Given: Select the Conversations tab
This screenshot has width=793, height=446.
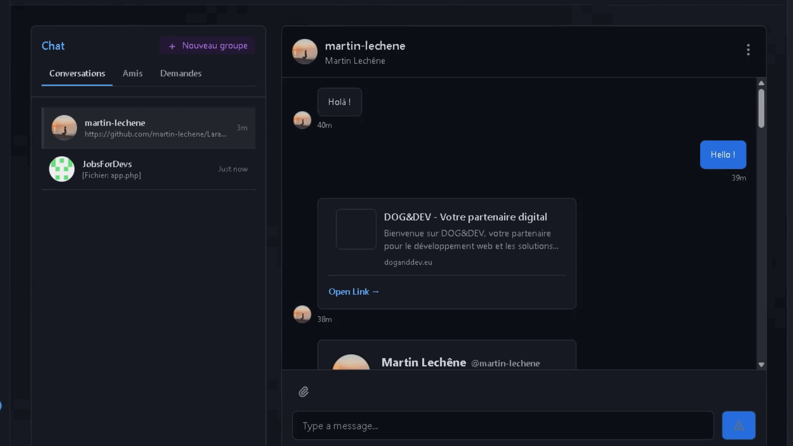Looking at the screenshot, I should point(77,74).
